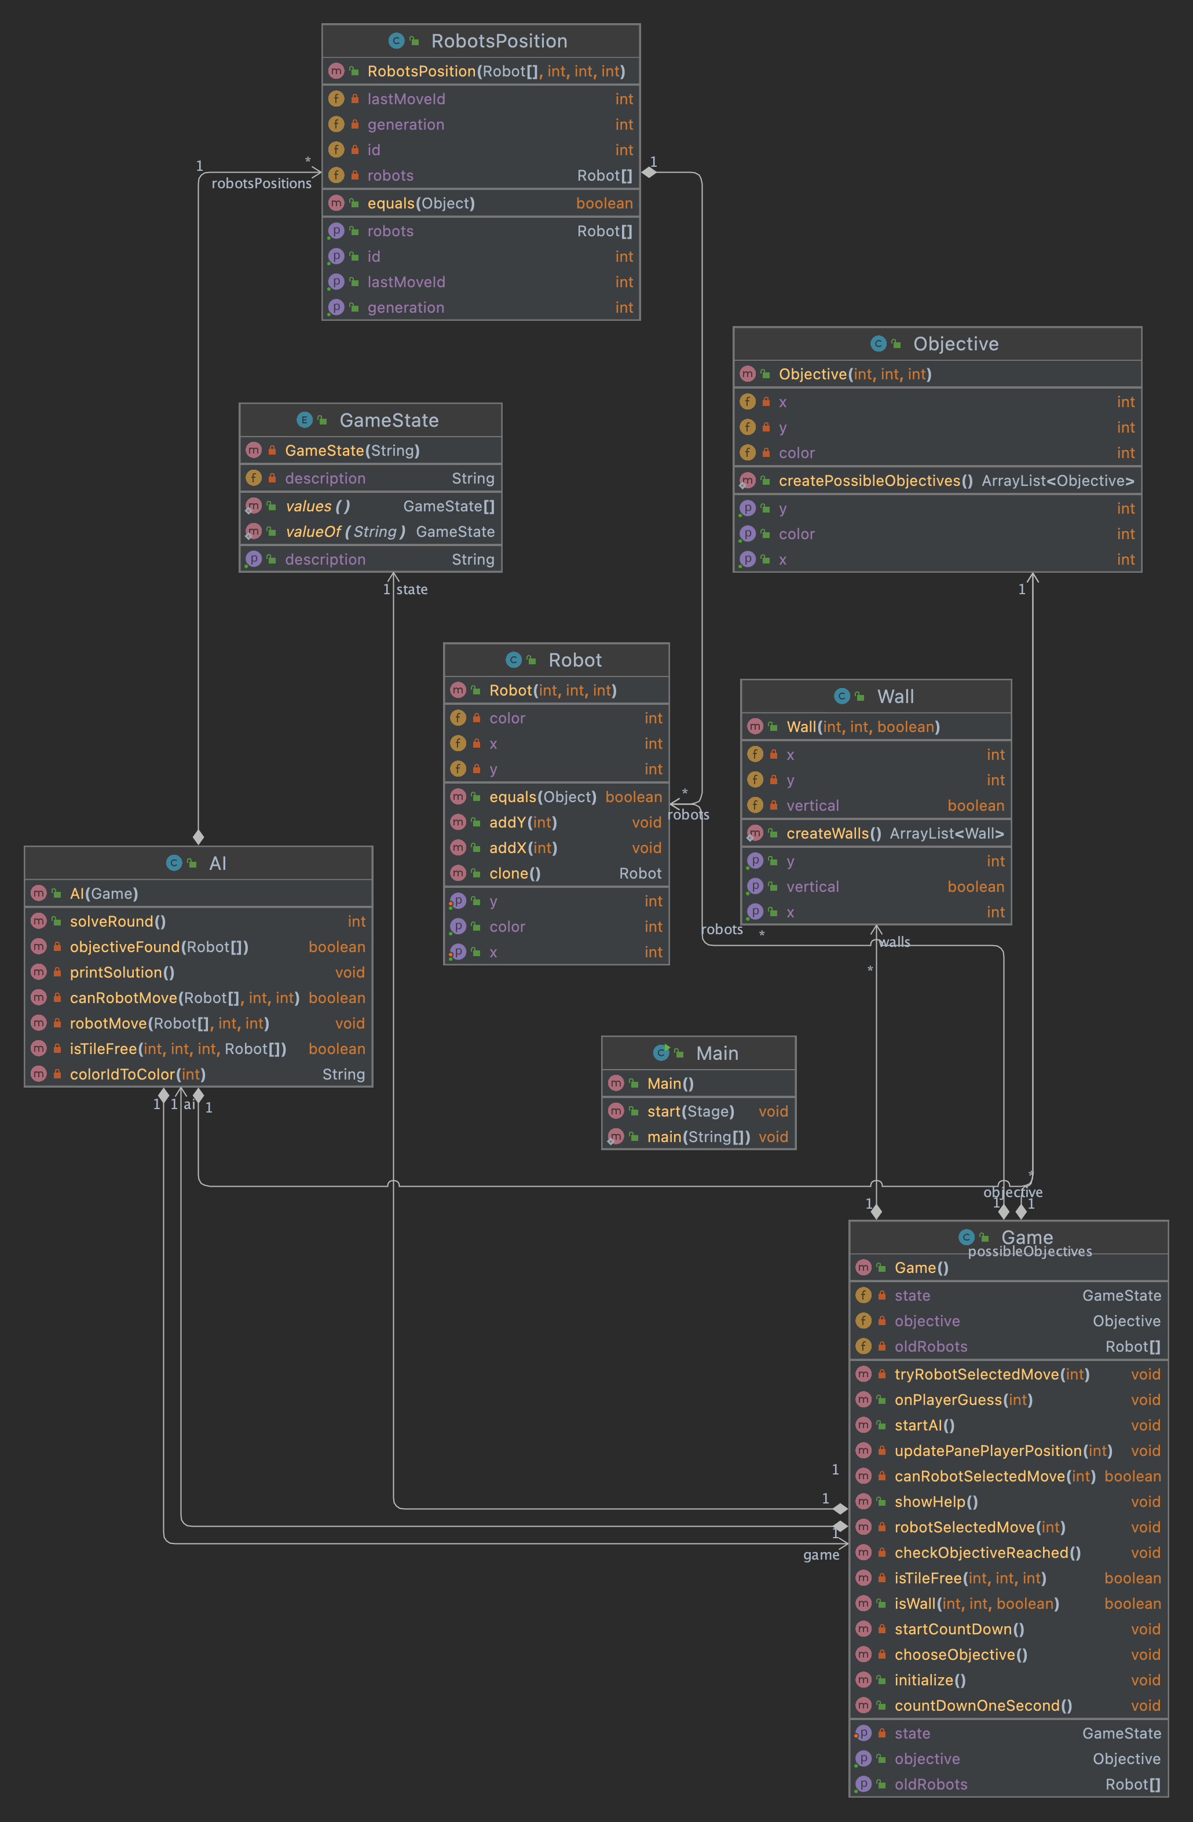Click the property icon before color in Robot
Viewport: 1193px width, 1822px height.
click(x=458, y=926)
